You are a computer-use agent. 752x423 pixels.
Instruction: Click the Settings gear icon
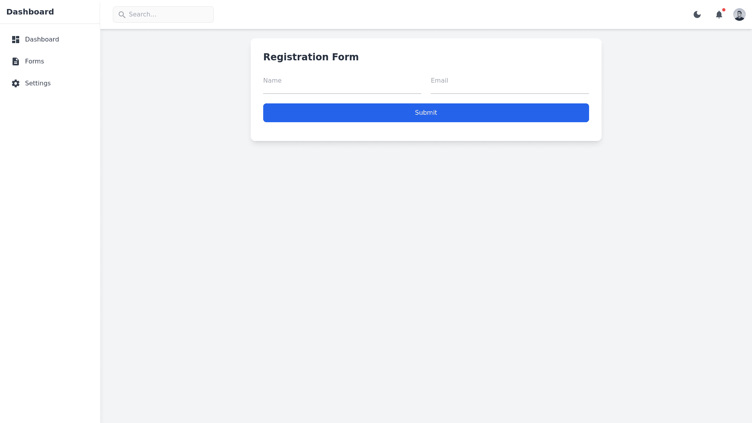(x=16, y=83)
